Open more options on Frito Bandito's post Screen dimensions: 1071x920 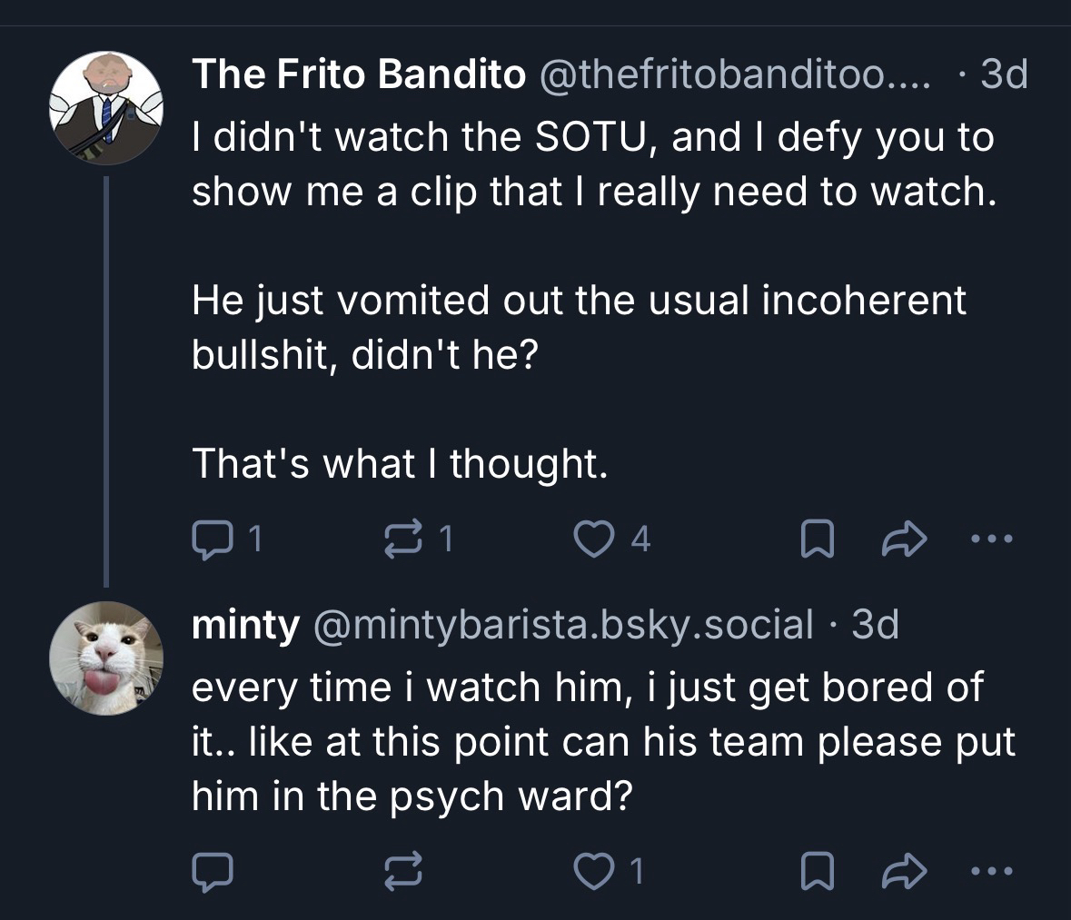point(989,540)
